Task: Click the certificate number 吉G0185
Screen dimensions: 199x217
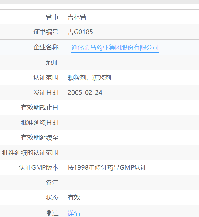Action: [x=80, y=32]
